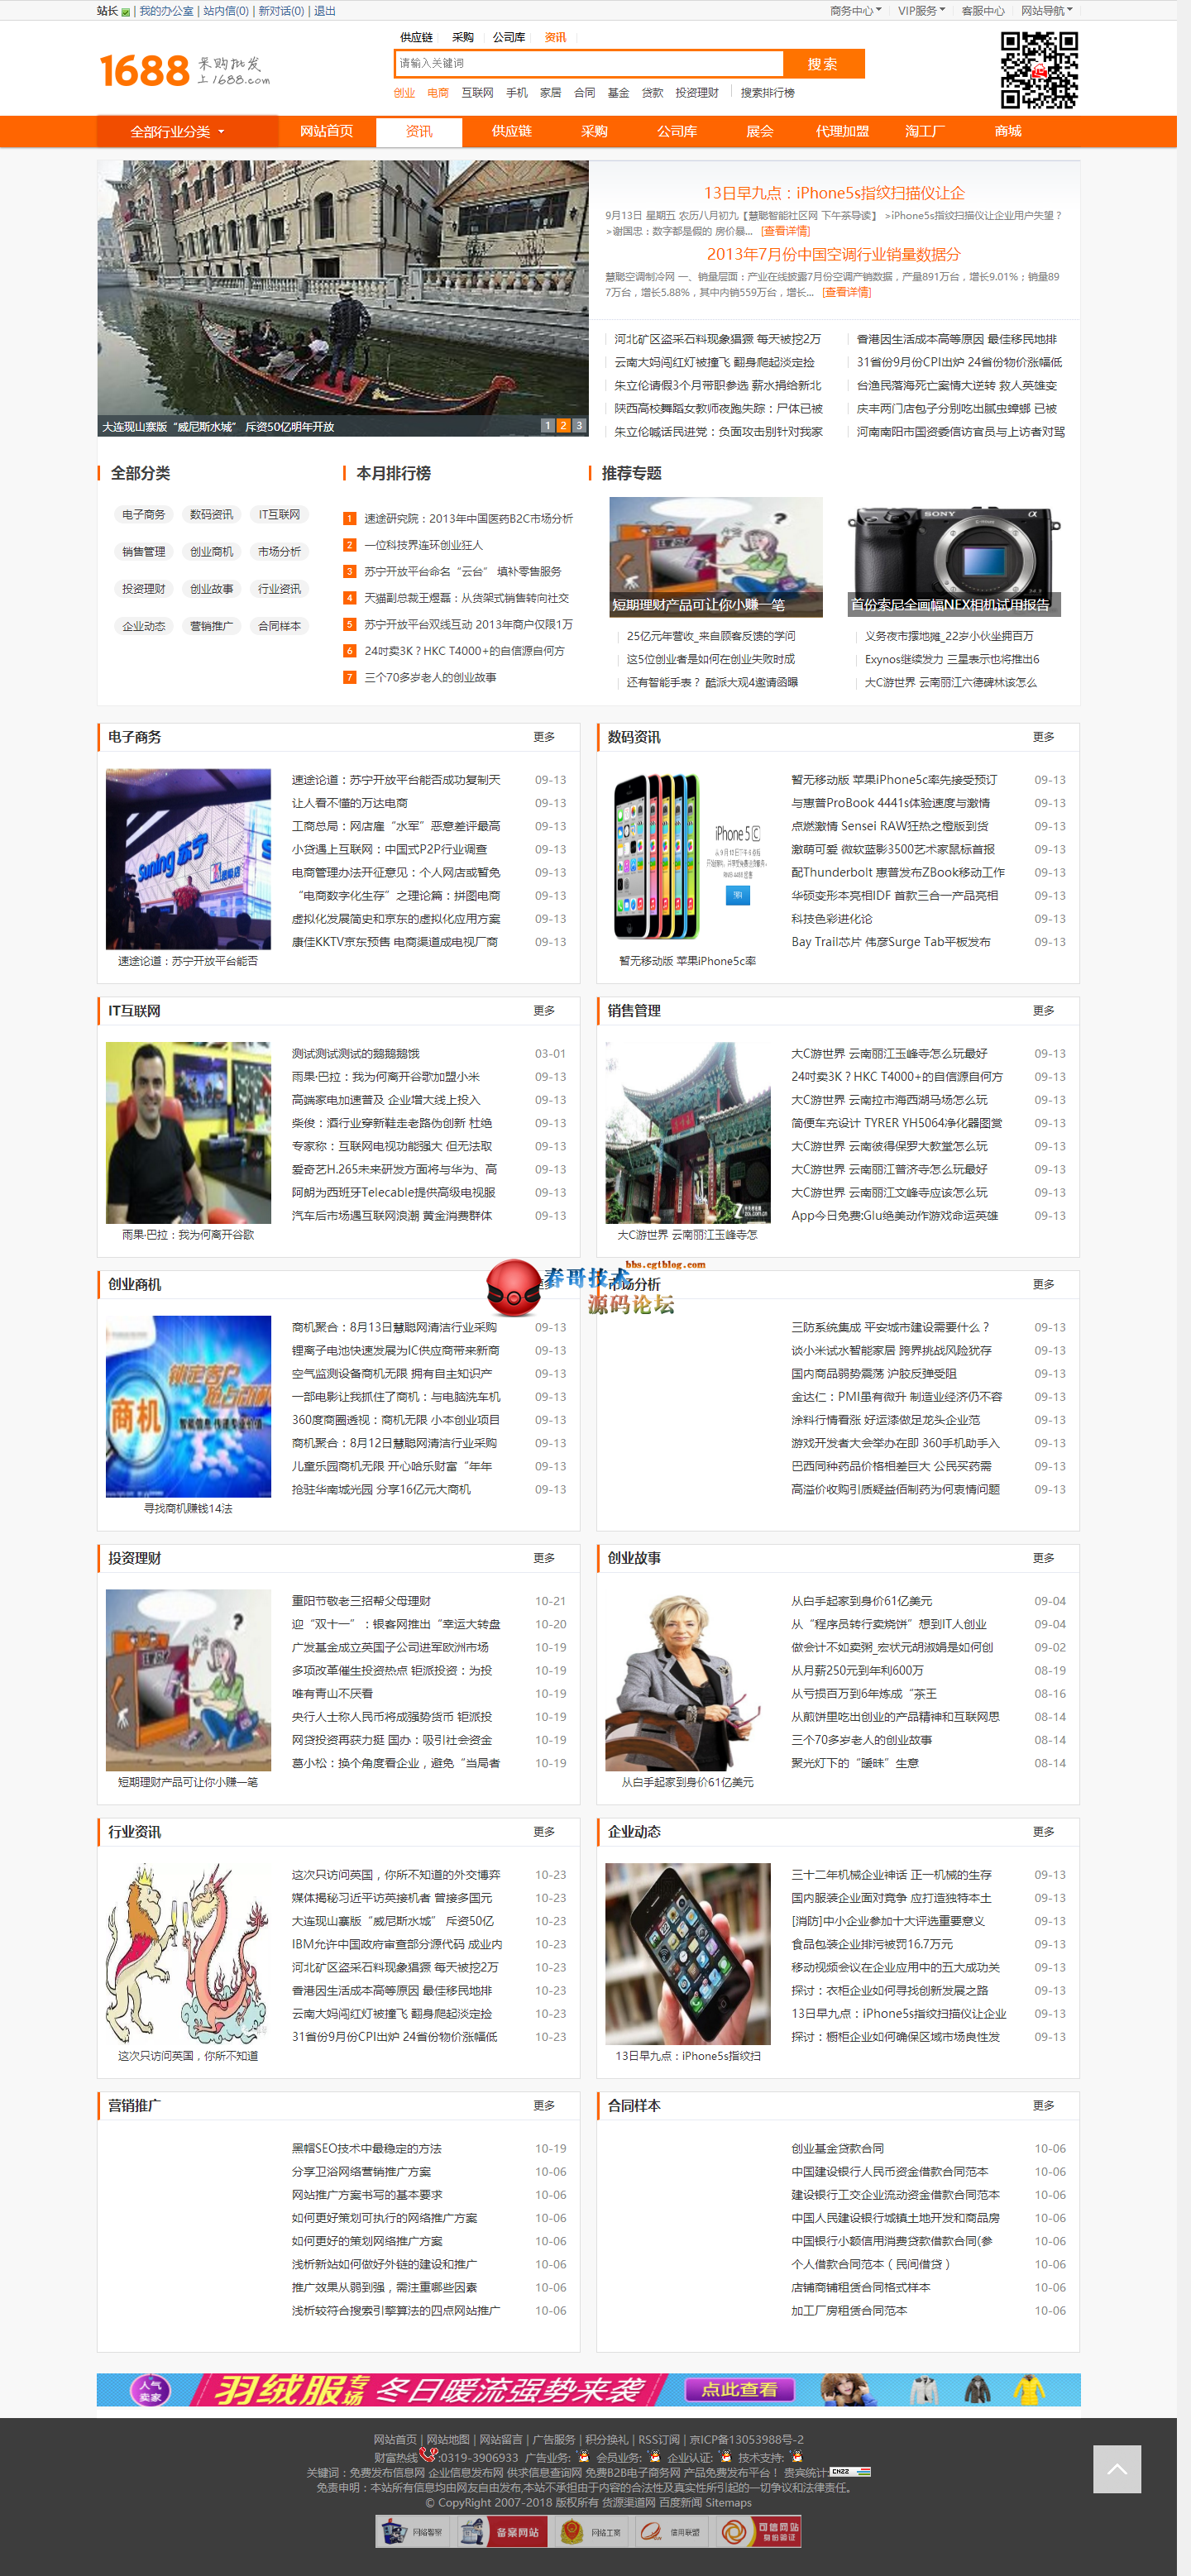Click the QQ icon next to 广告业务
Image resolution: width=1191 pixels, height=2576 pixels.
(584, 2456)
